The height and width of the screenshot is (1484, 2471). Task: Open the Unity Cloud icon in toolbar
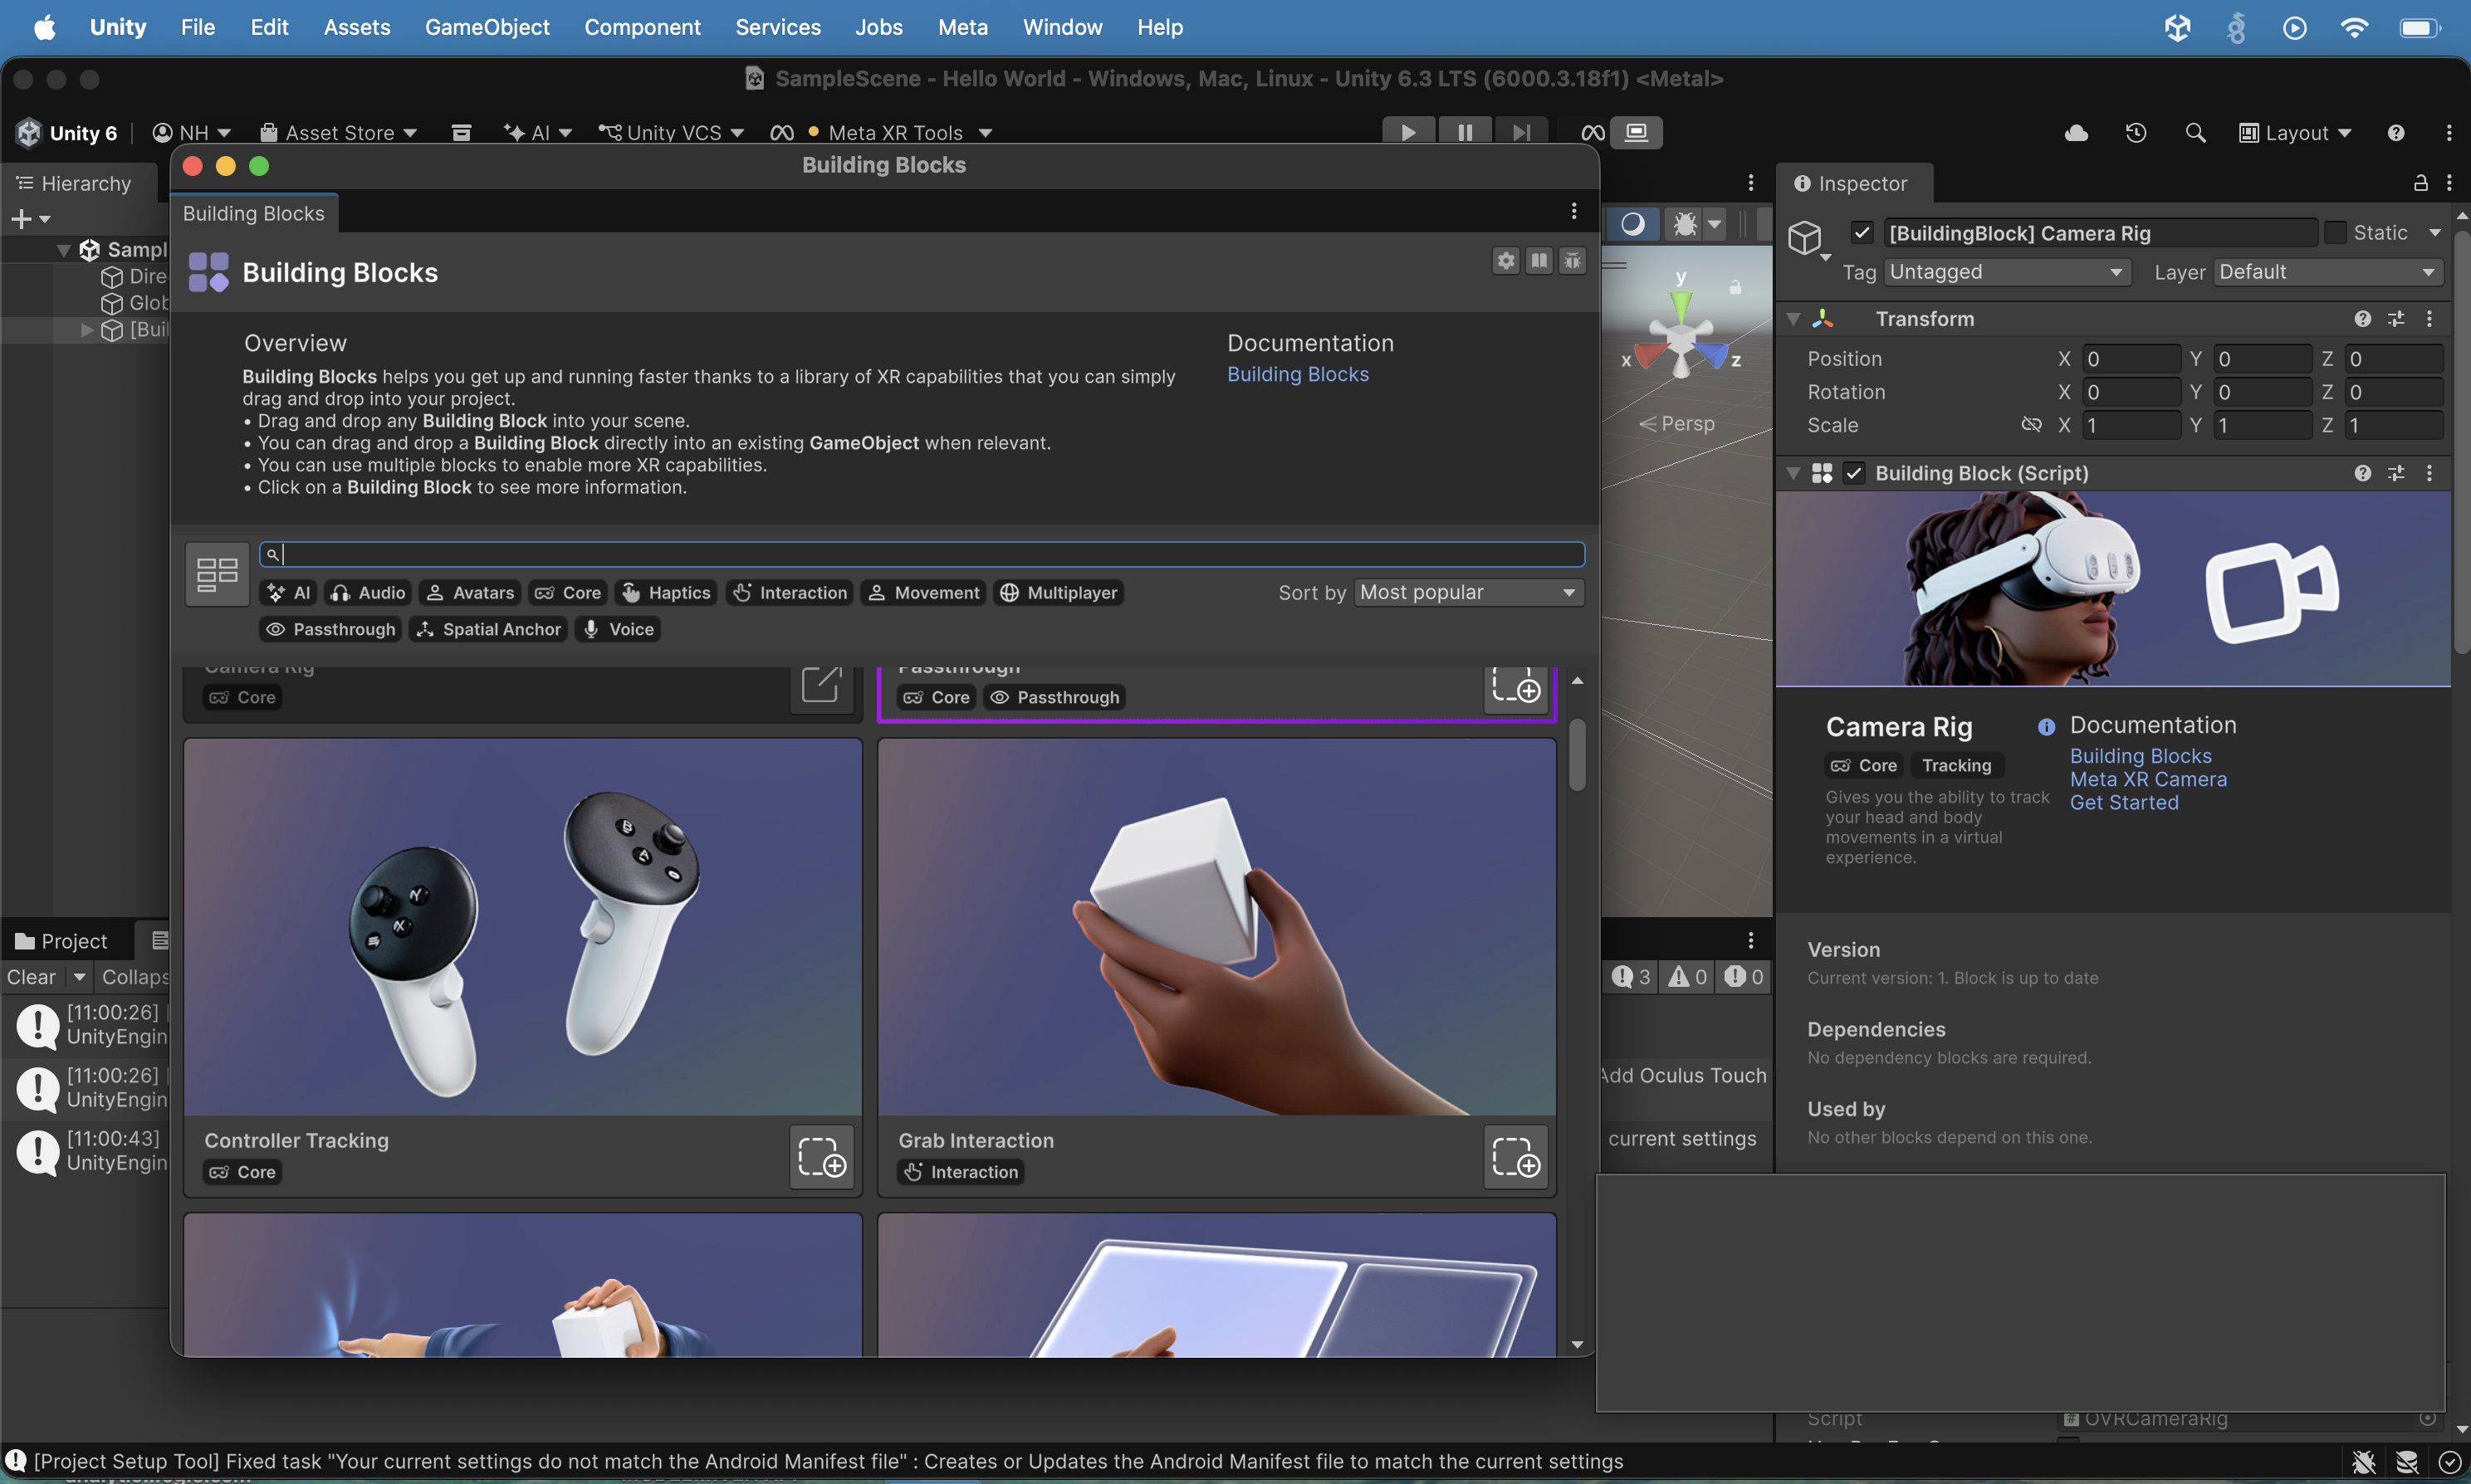(2077, 133)
